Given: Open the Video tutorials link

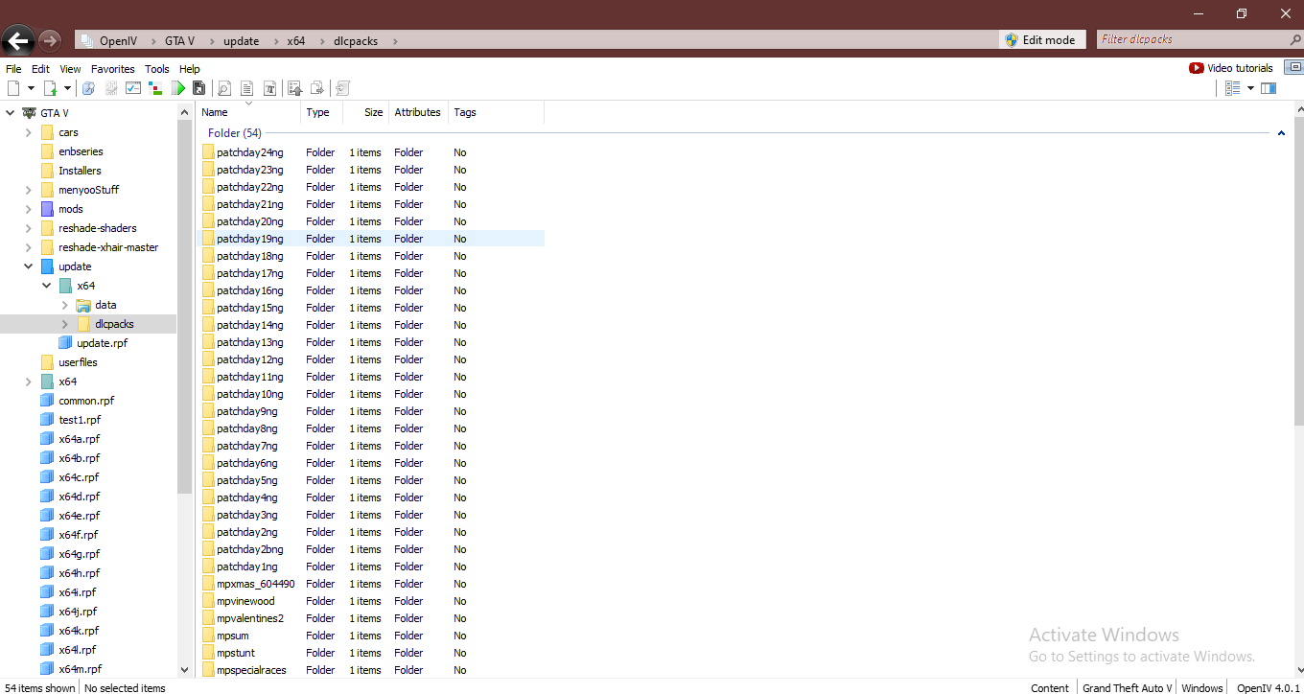Looking at the screenshot, I should (1231, 68).
